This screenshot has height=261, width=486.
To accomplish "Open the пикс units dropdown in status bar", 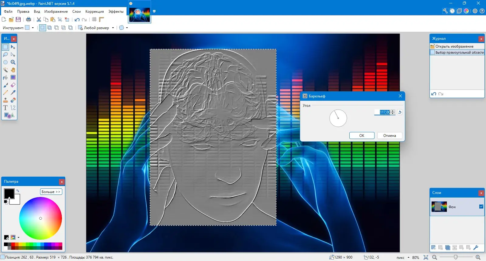I will tap(403, 258).
